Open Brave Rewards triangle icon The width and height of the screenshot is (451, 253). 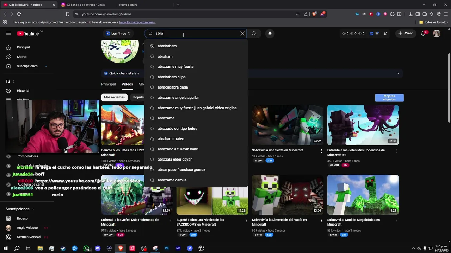click(322, 14)
